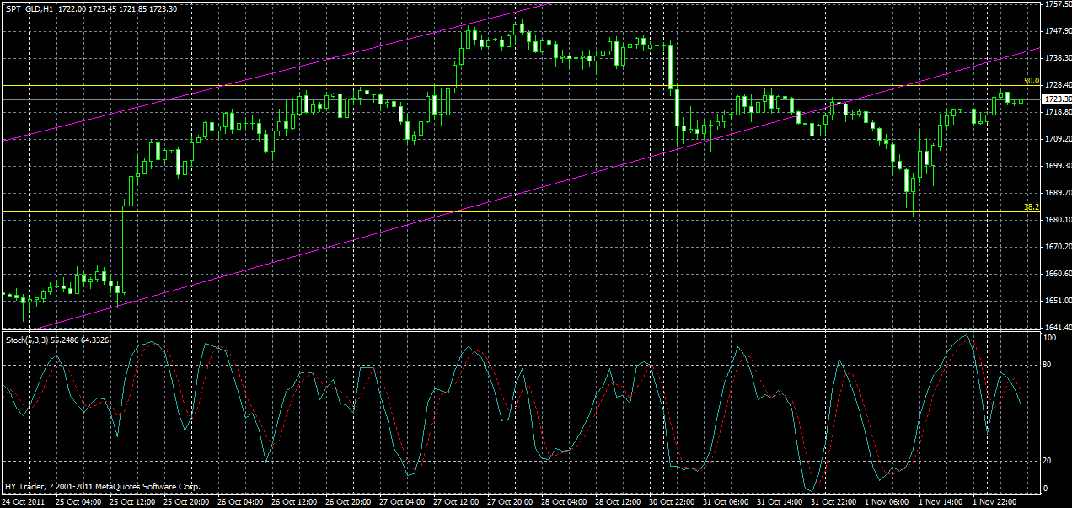The height and width of the screenshot is (508, 1072).
Task: Click price axis label 1651.00
Action: [x=1059, y=301]
